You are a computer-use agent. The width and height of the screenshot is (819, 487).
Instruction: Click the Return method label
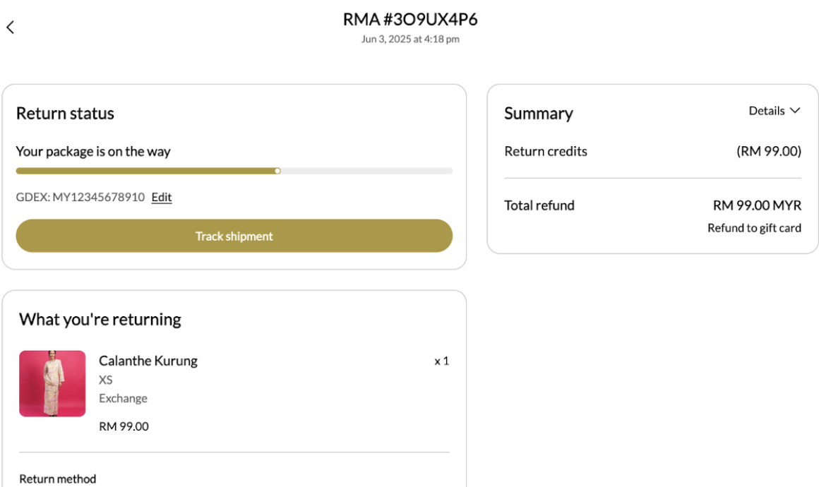[57, 479]
